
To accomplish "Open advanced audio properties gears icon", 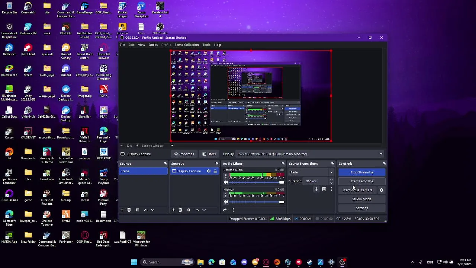I will coord(225,210).
